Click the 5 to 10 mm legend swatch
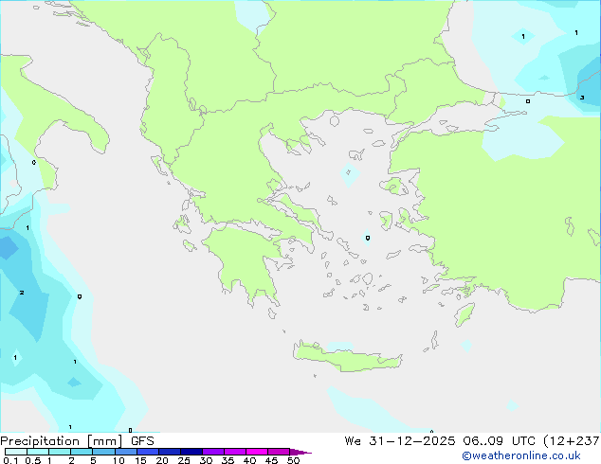 (103, 452)
